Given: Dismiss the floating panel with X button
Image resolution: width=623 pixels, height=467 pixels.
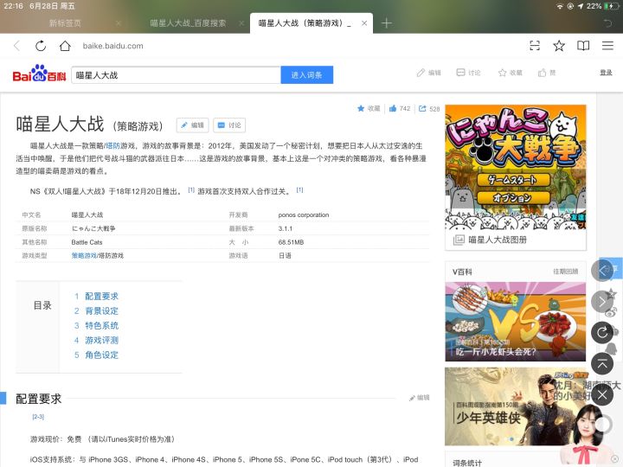Looking at the screenshot, I should 602,395.
